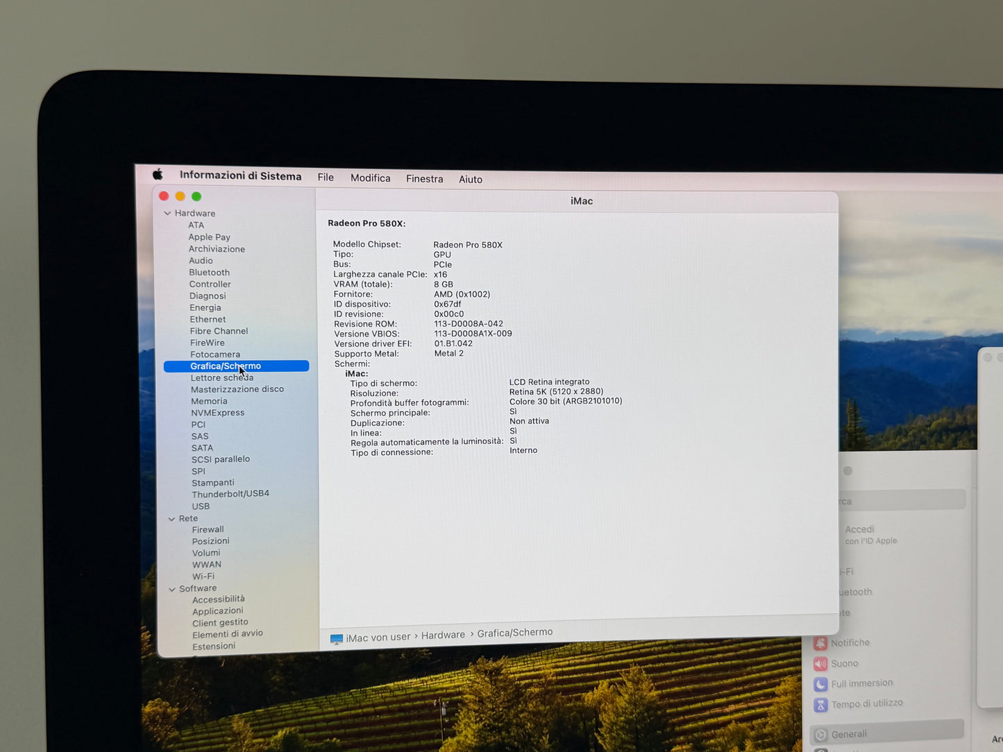Select Elementi di avvio under Software
This screenshot has width=1003, height=752.
[228, 634]
